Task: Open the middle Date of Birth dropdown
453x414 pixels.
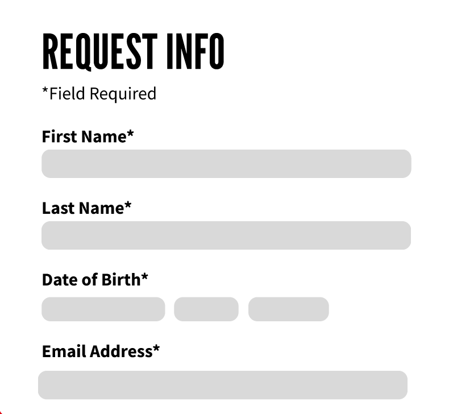Action: click(206, 309)
